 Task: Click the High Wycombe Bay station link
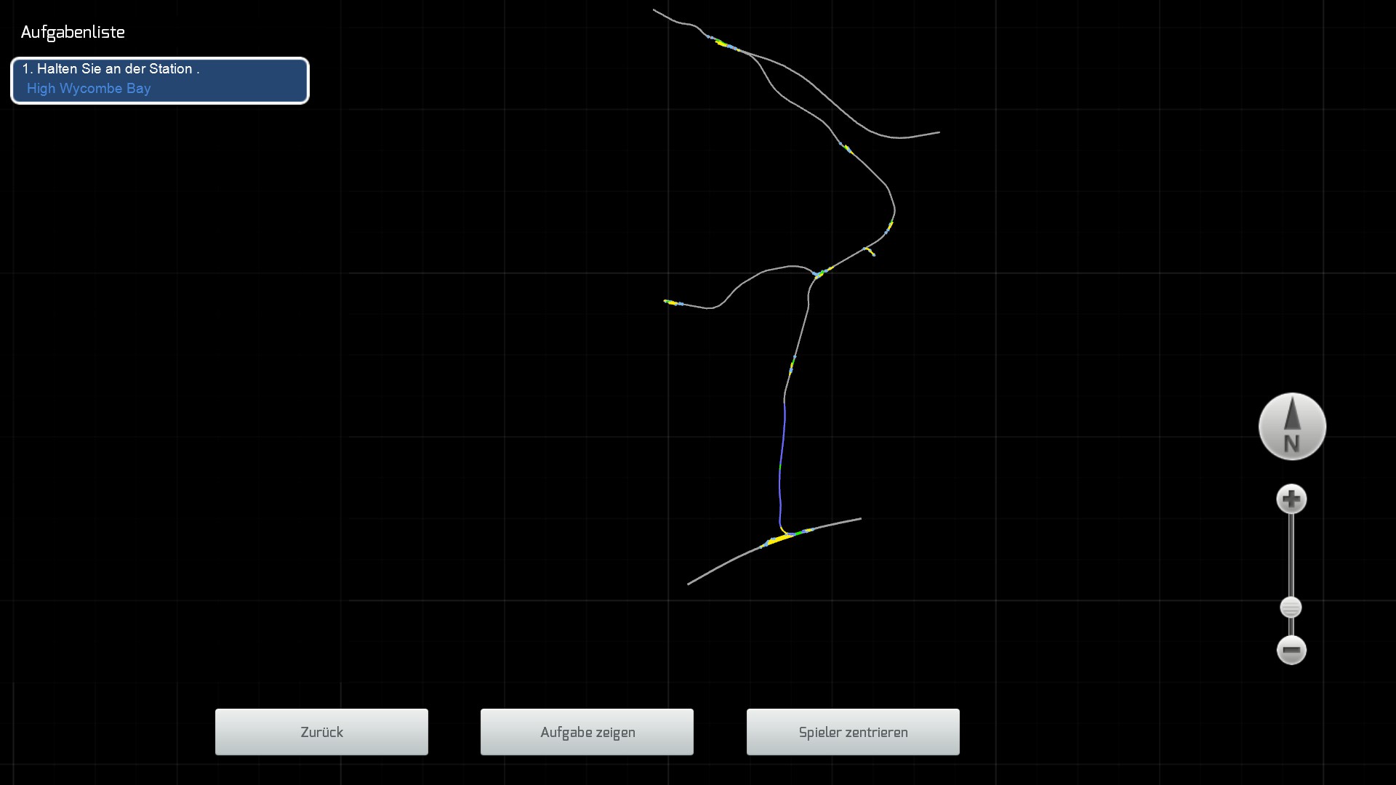[89, 89]
